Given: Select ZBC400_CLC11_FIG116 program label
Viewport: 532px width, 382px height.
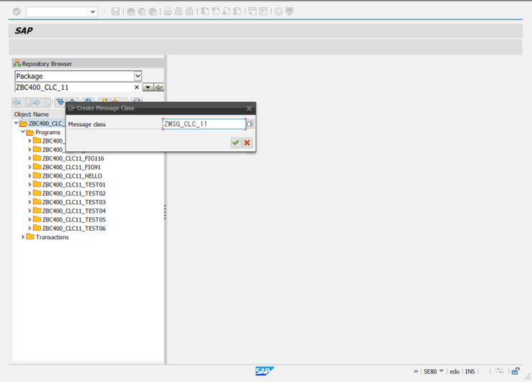Looking at the screenshot, I should click(x=73, y=158).
